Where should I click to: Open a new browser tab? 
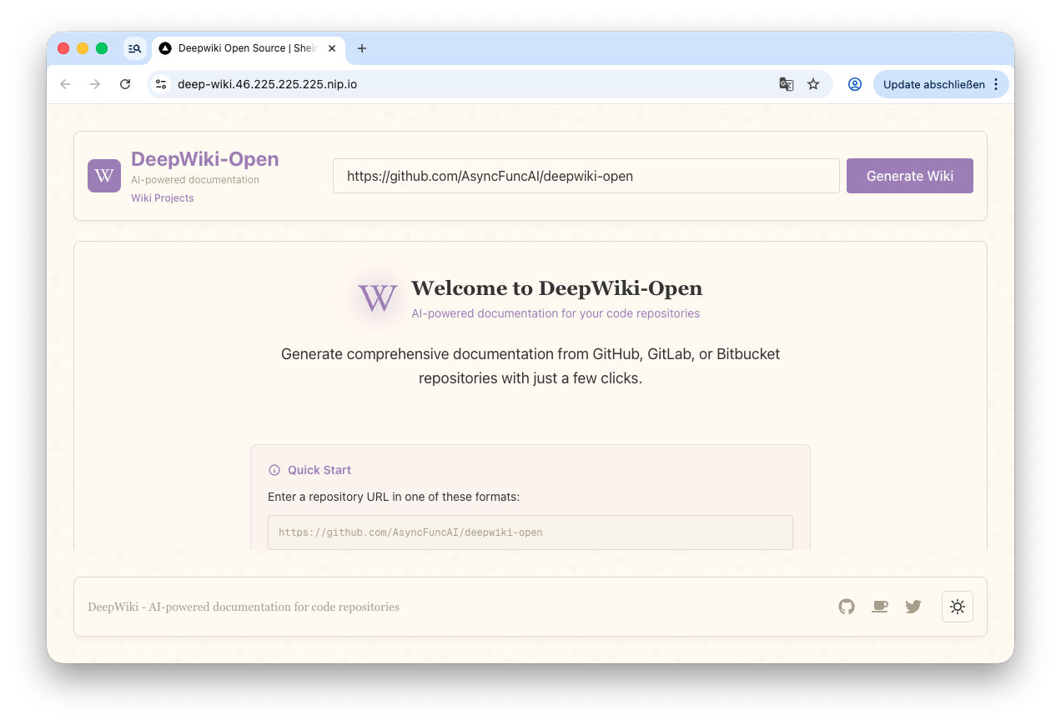(x=361, y=48)
